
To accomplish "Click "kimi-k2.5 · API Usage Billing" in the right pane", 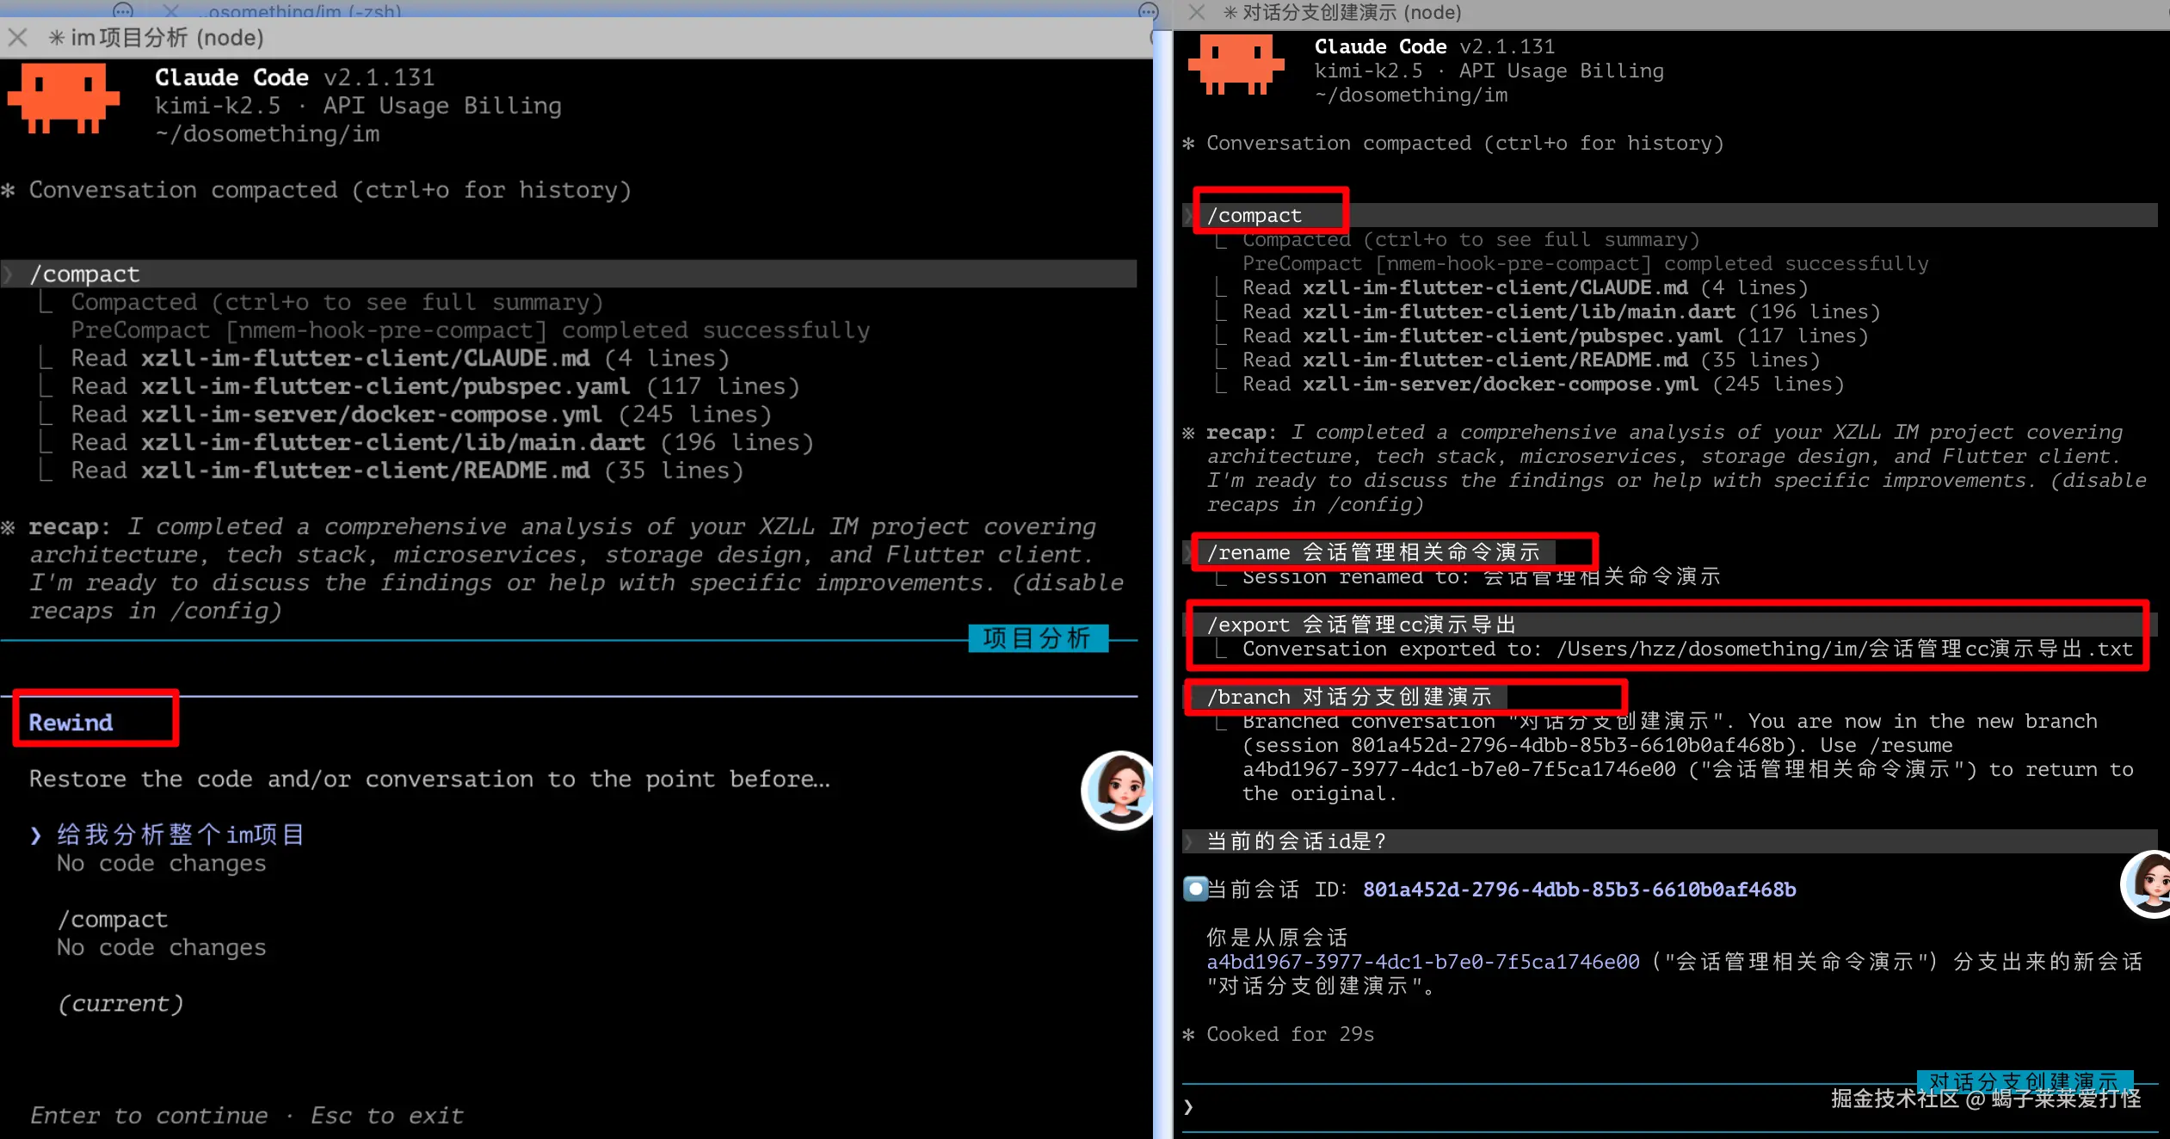I will (1489, 71).
